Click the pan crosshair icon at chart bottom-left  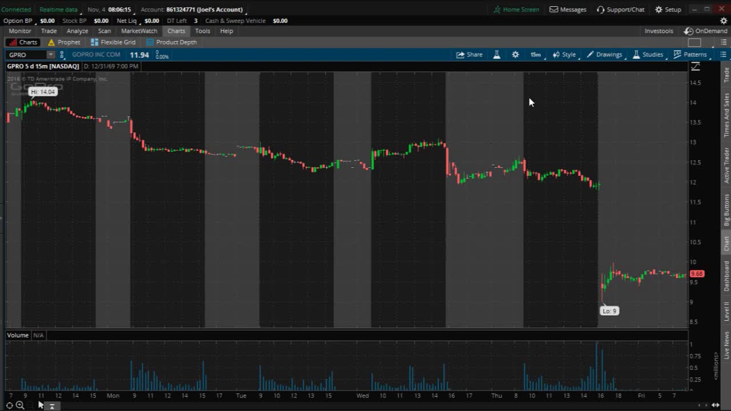(x=10, y=405)
